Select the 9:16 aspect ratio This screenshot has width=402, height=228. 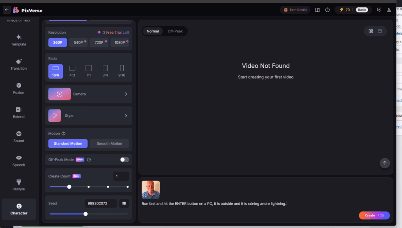[122, 71]
